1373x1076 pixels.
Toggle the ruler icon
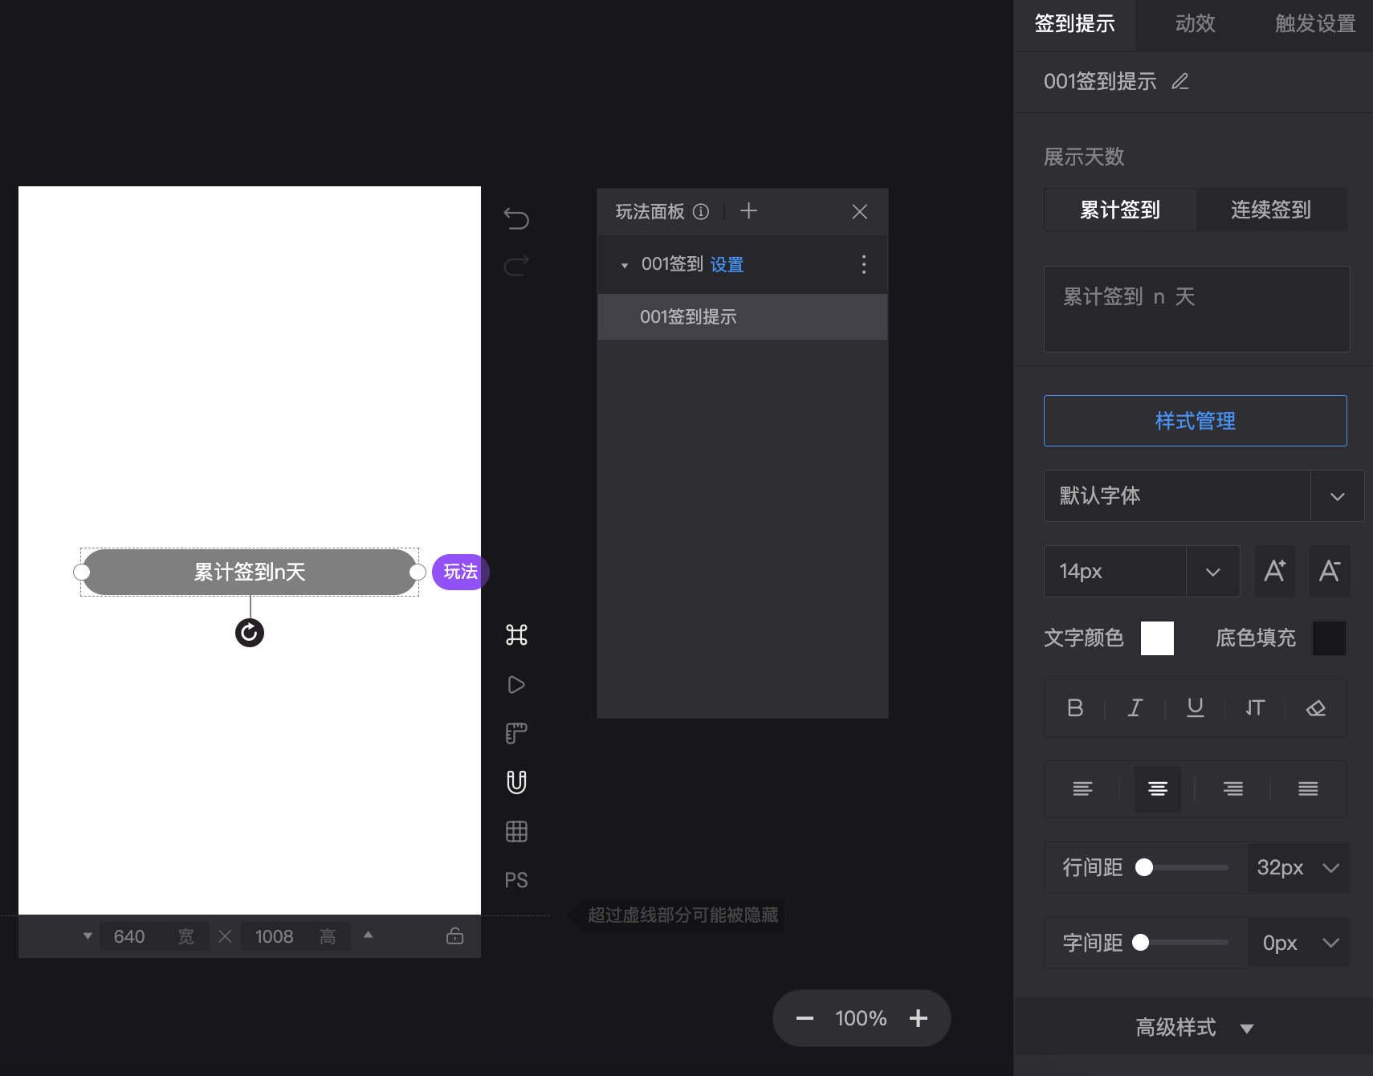click(x=516, y=733)
